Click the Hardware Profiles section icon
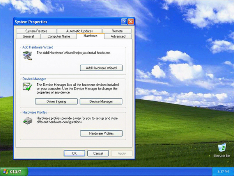The image size is (234, 176). click(x=27, y=120)
